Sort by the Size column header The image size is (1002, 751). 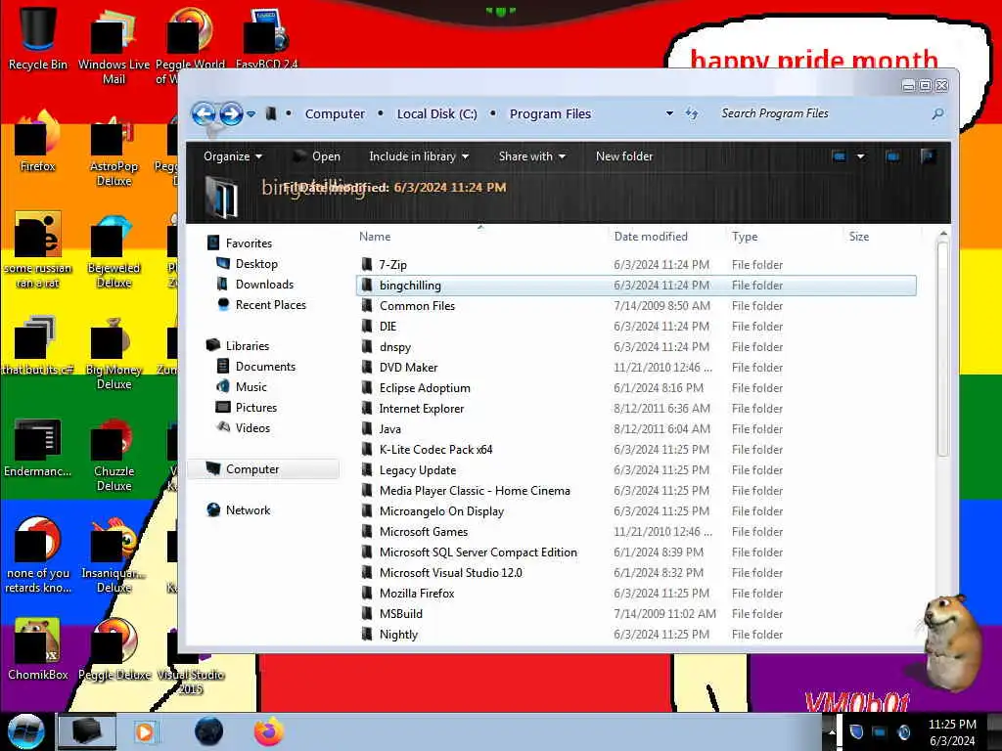(859, 237)
